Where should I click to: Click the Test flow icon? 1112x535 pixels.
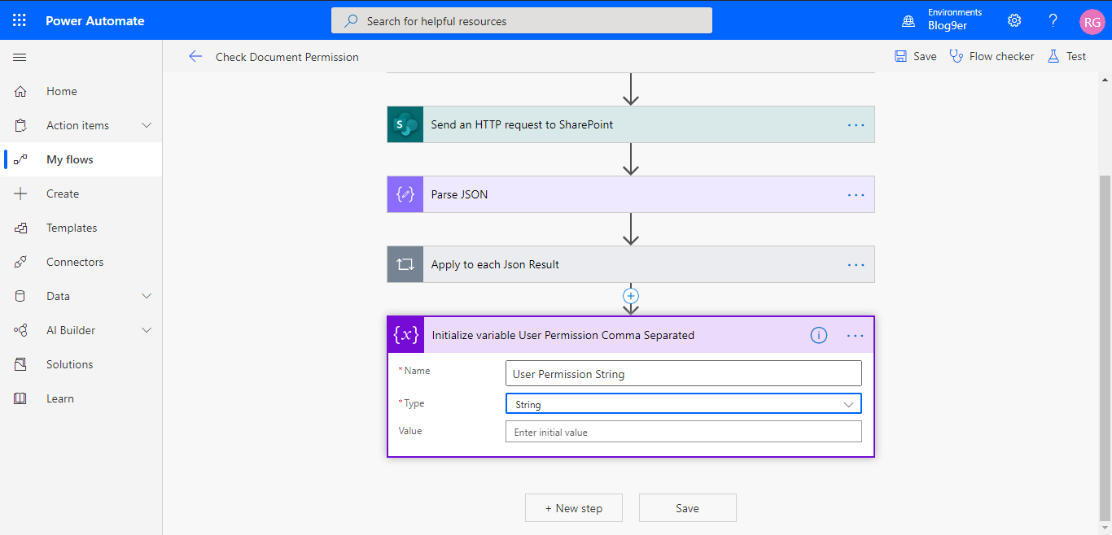1053,56
